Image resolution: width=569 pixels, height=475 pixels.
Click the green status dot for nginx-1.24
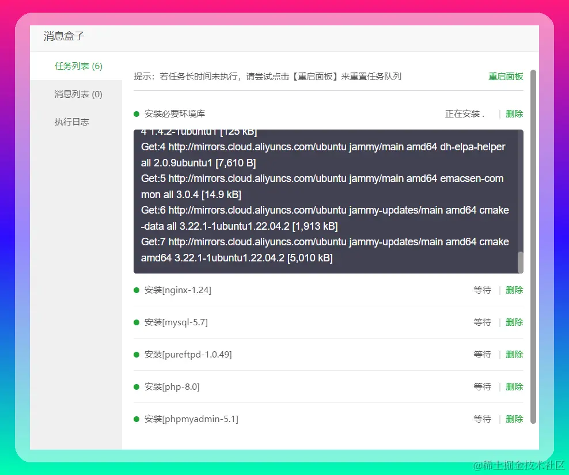(x=136, y=290)
